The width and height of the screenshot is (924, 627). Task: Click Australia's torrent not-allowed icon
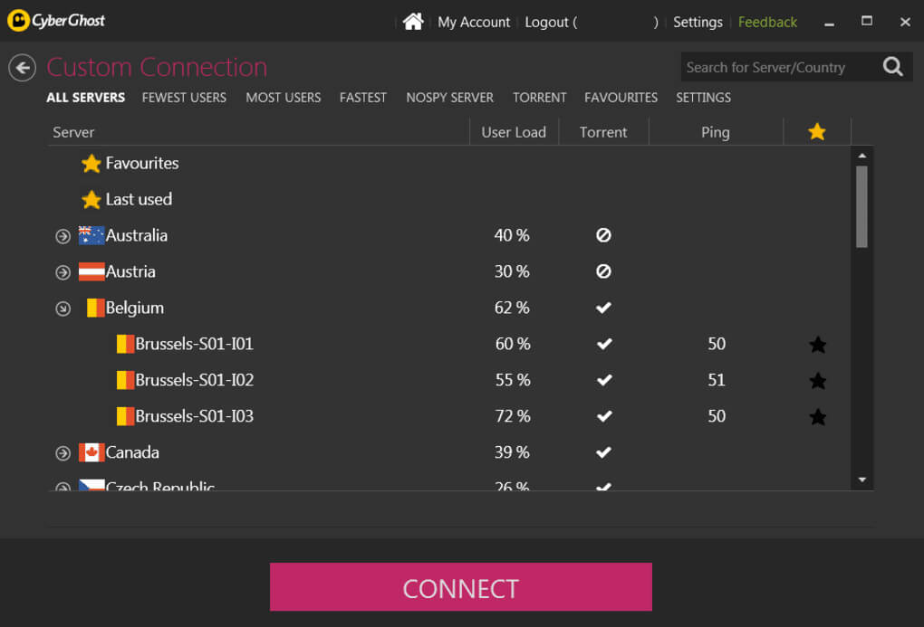603,235
